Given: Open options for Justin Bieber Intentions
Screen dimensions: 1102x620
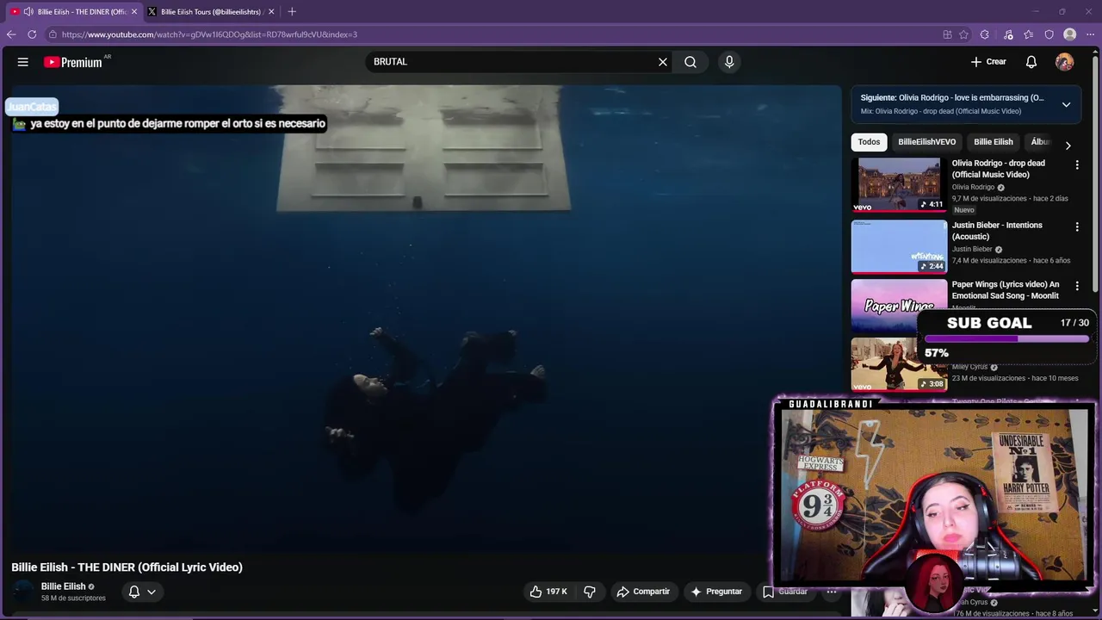Looking at the screenshot, I should pyautogui.click(x=1076, y=226).
